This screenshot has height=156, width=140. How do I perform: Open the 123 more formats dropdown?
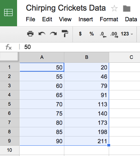click(x=127, y=34)
